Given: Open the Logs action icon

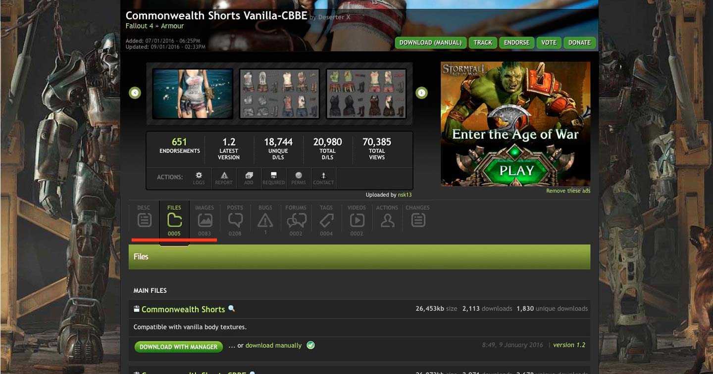Looking at the screenshot, I should (199, 178).
